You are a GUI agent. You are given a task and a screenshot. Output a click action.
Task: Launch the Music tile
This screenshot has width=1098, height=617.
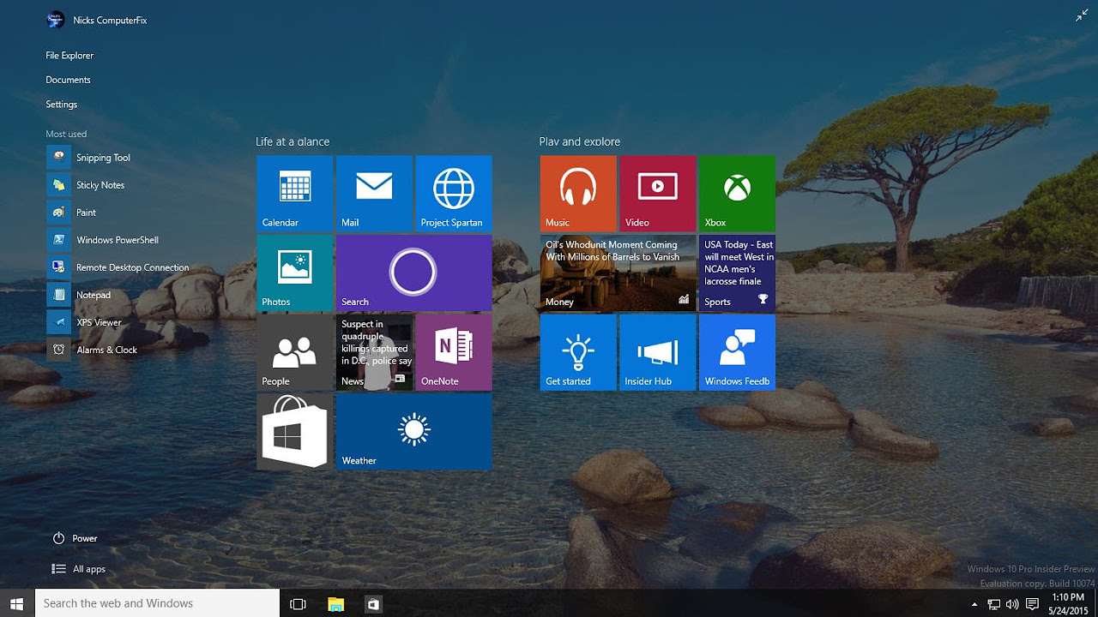tap(578, 194)
